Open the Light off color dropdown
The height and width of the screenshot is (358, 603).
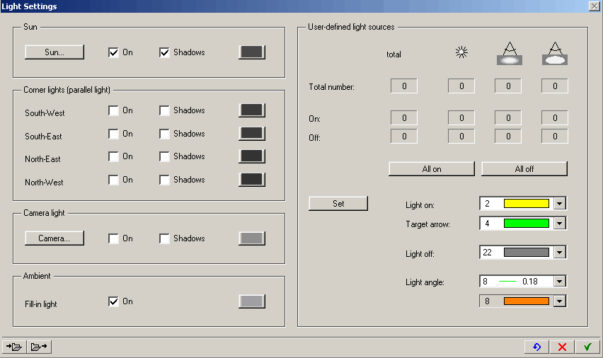tap(559, 253)
